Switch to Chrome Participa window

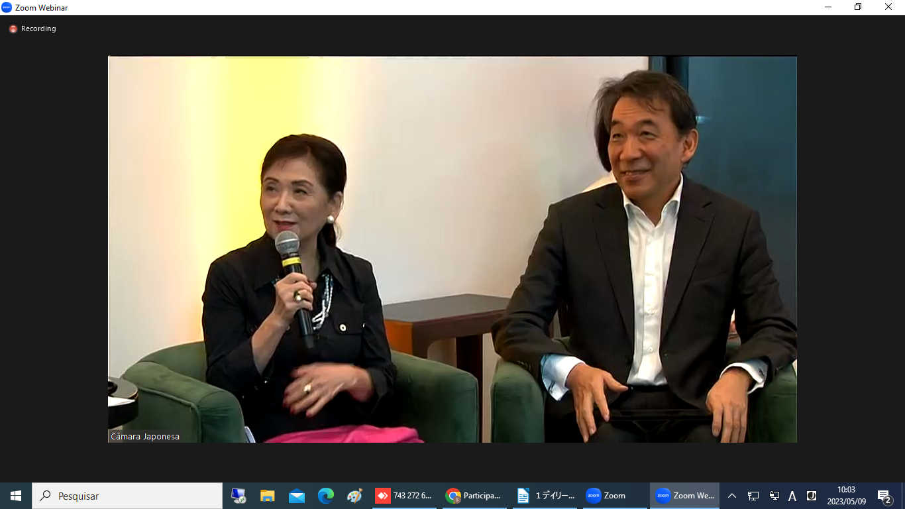click(x=474, y=496)
